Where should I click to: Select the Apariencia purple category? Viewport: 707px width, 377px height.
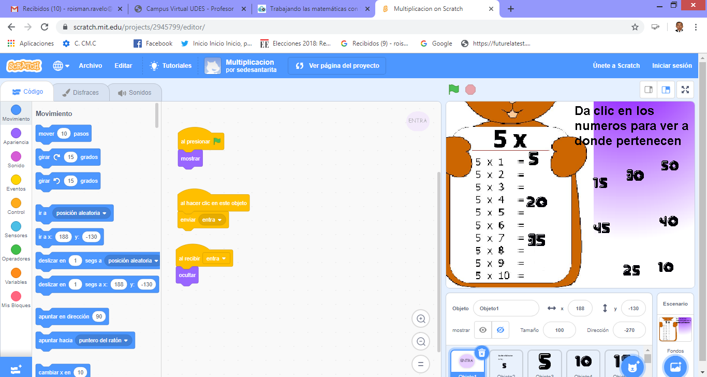(x=16, y=136)
